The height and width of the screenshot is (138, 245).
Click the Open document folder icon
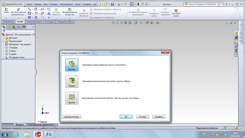tap(106, 4)
